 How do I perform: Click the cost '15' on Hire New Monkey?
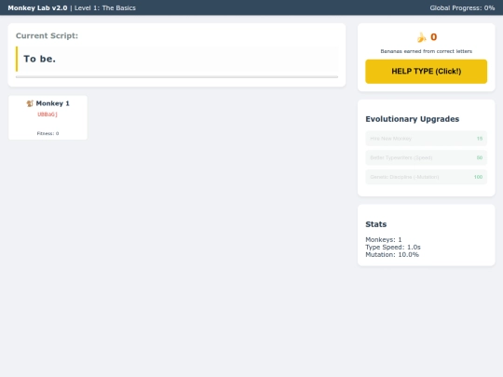(480, 139)
